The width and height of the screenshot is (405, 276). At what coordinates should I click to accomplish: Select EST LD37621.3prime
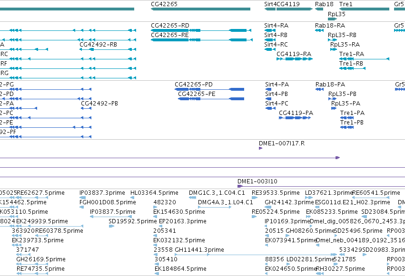click(328, 193)
